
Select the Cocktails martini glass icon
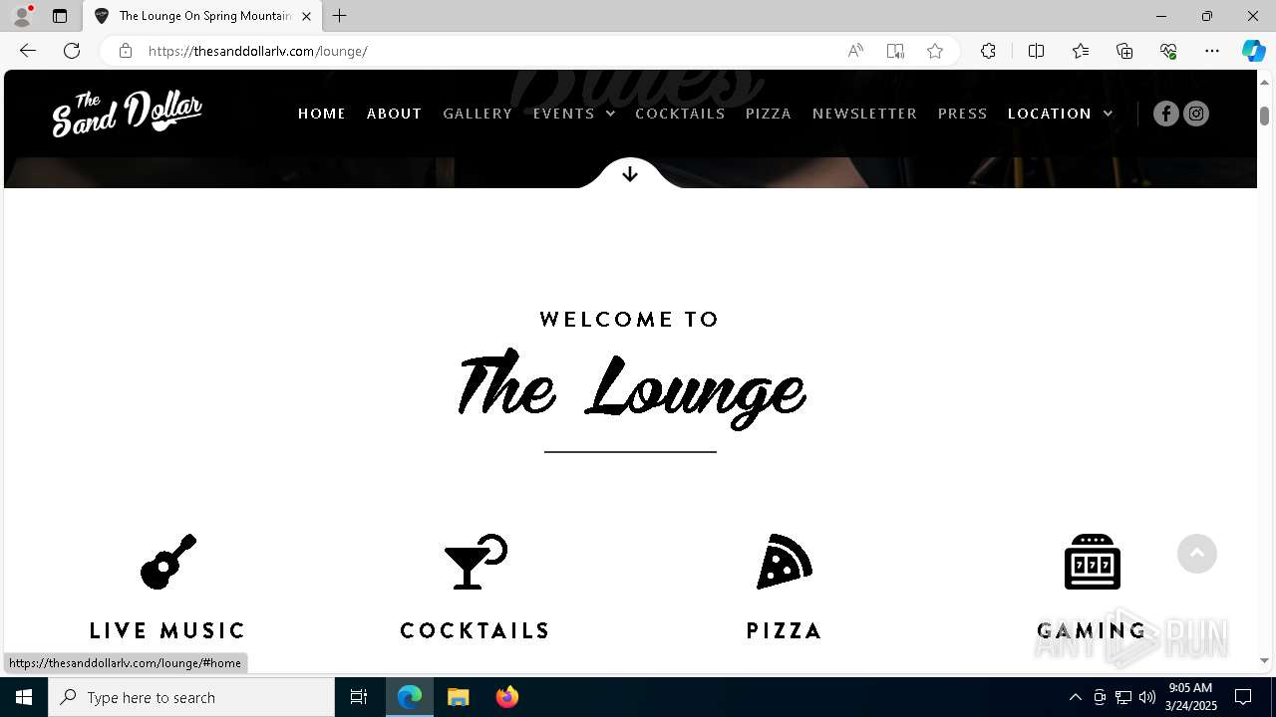coord(476,562)
